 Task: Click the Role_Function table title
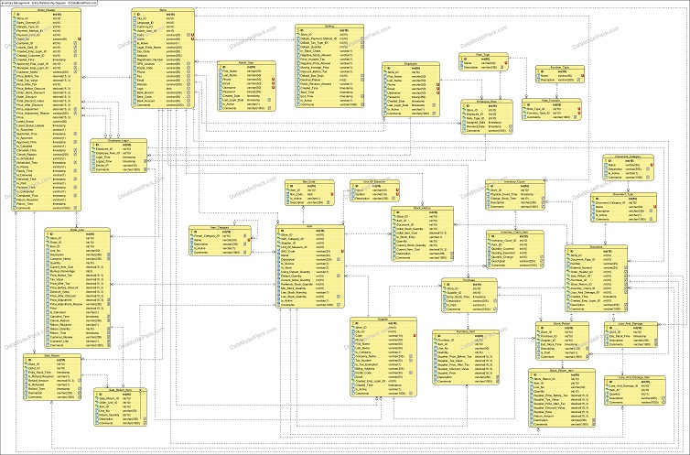(550, 100)
